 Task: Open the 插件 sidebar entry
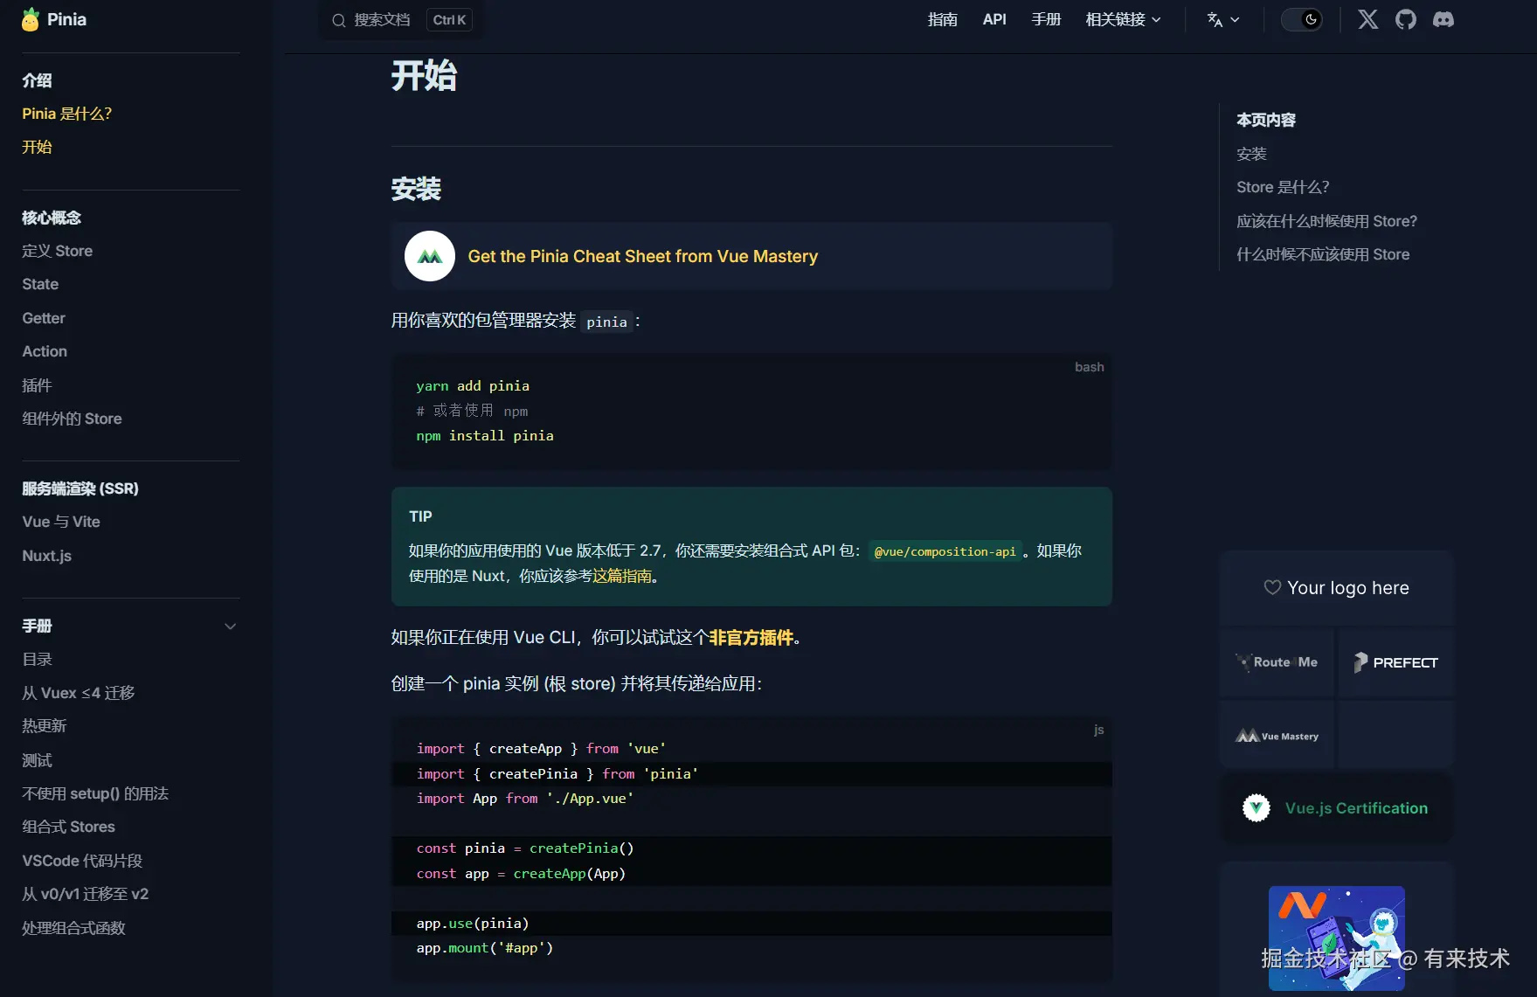37,385
